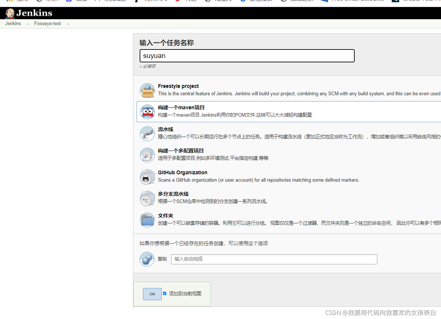Image resolution: width=441 pixels, height=319 pixels.
Task: Click the Jenkins butler logo icon
Action: click(10, 13)
